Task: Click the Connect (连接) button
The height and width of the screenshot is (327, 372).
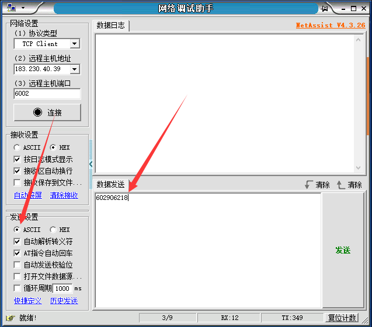Action: [47, 112]
